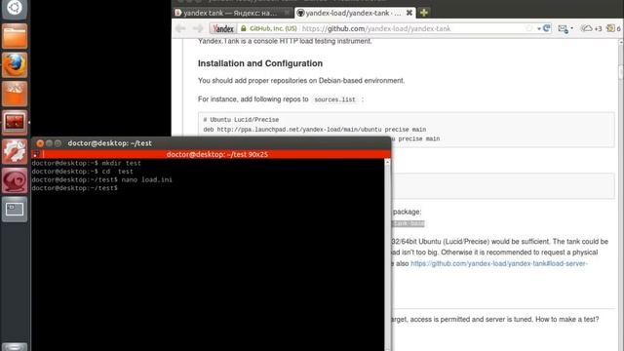Click the red terminal pane header '~/test 90x25'
The width and height of the screenshot is (624, 351).
point(216,154)
